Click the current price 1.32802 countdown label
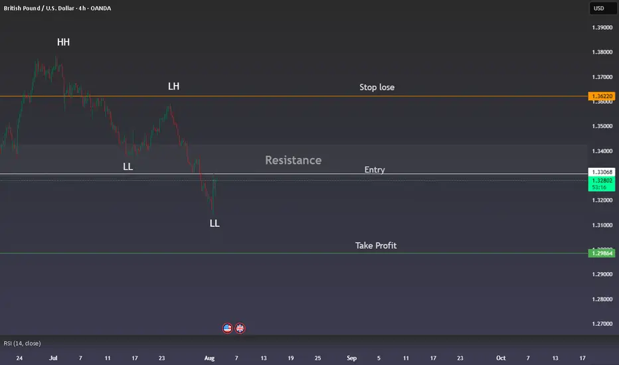Screen dimensions: 619x365 [x=601, y=184]
